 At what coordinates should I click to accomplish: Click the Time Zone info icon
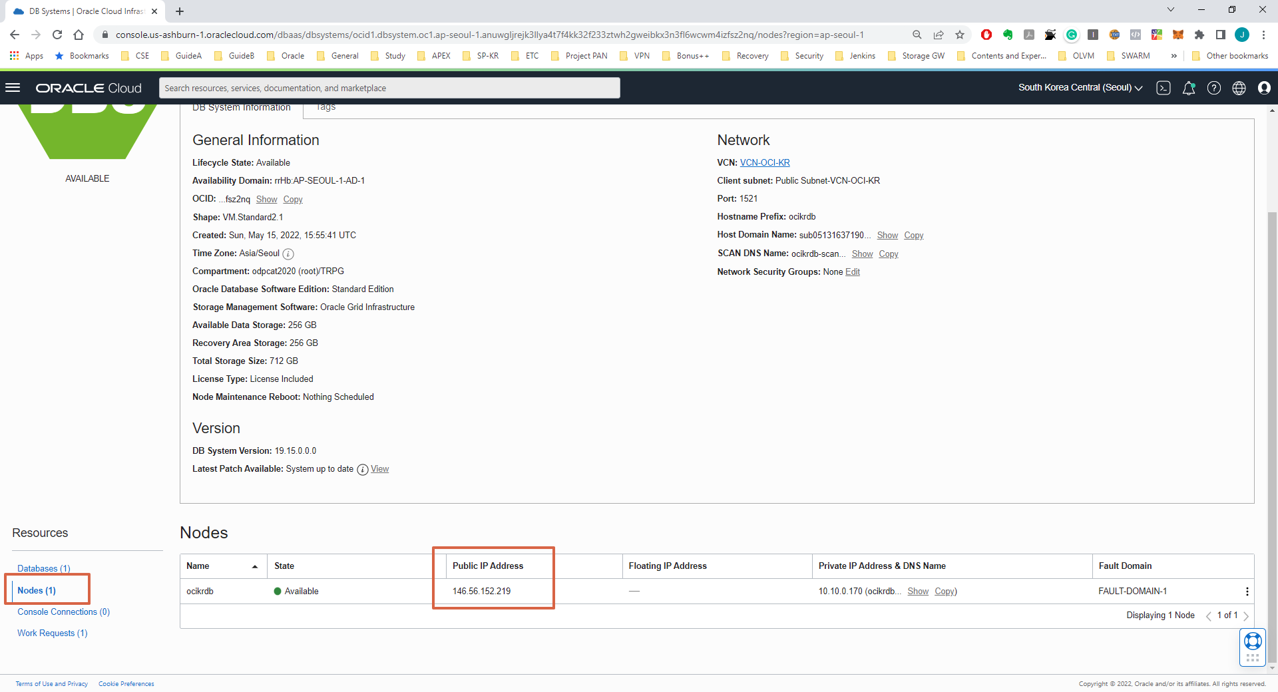tap(288, 254)
